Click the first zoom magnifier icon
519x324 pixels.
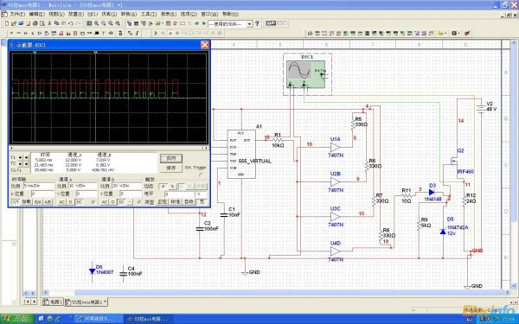pyautogui.click(x=96, y=23)
